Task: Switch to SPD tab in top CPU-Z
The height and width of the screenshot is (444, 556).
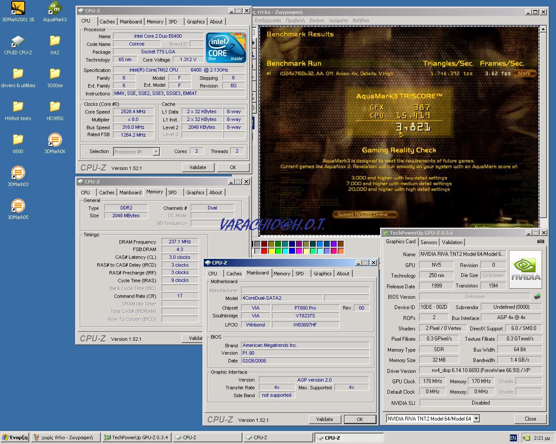Action: click(x=173, y=22)
